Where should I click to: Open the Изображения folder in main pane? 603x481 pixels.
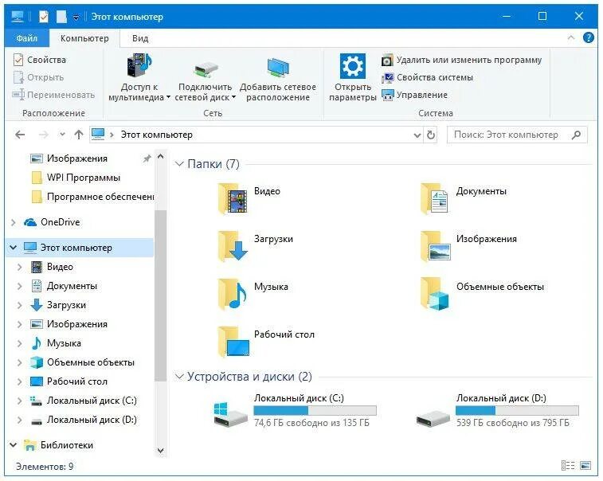tap(468, 246)
